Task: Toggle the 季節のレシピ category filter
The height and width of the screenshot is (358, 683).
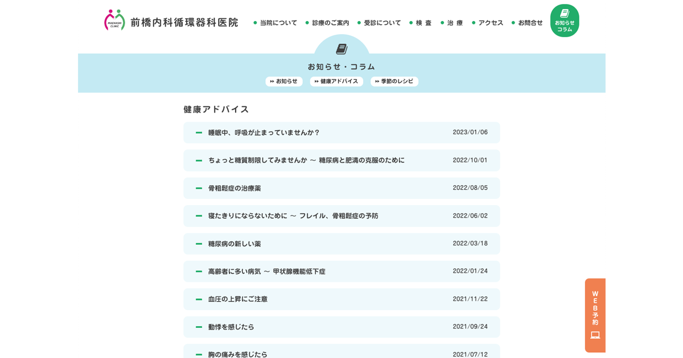Action: point(394,81)
